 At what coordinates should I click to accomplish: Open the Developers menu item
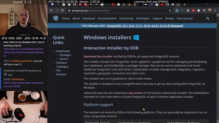point(143,18)
